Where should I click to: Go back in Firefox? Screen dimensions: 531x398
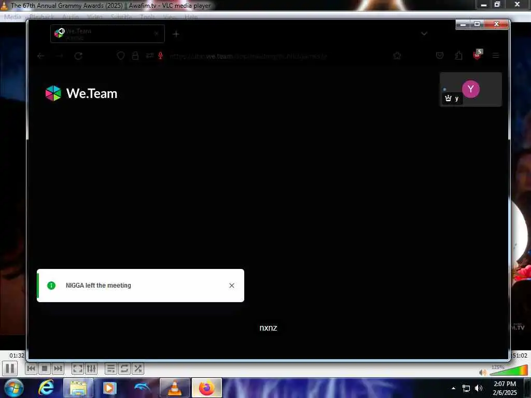[x=41, y=56]
